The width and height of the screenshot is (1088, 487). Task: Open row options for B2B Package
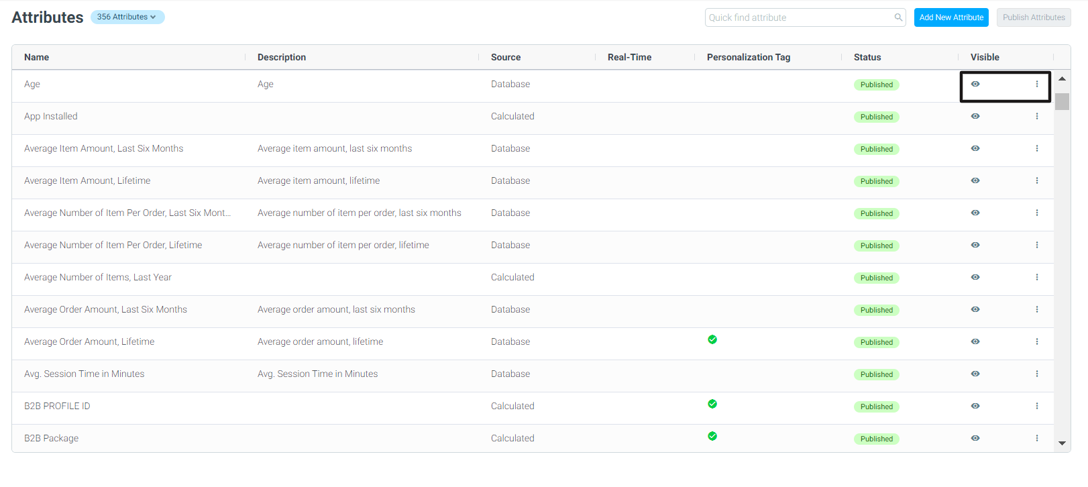(x=1036, y=438)
